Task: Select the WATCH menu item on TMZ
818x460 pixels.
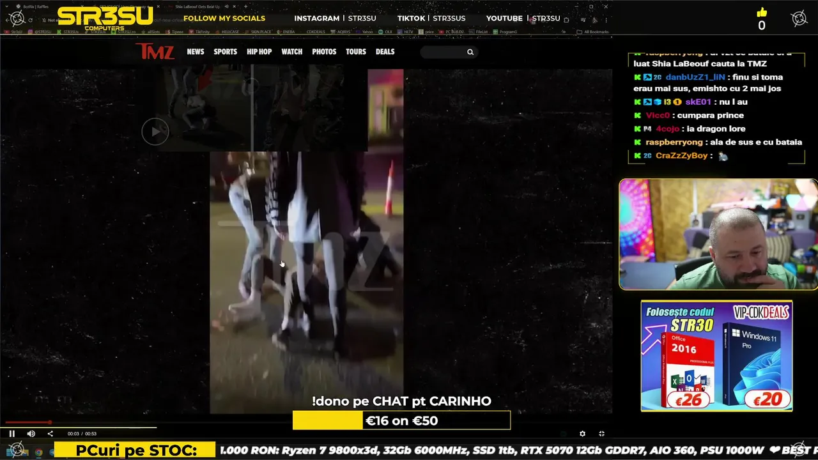Action: pos(292,52)
